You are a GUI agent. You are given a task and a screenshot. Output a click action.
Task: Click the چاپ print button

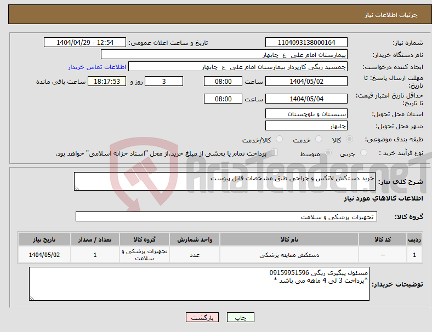point(241,317)
